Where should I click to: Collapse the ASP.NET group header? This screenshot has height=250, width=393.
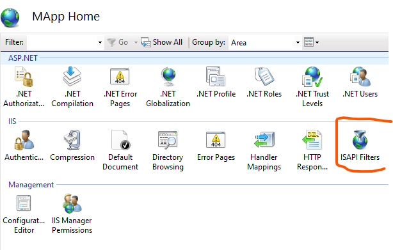23,58
